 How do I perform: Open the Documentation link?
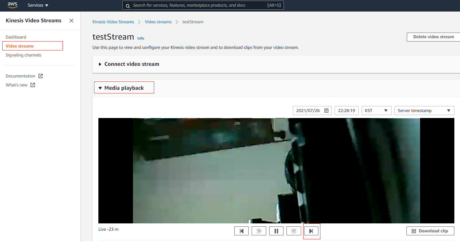(x=20, y=76)
